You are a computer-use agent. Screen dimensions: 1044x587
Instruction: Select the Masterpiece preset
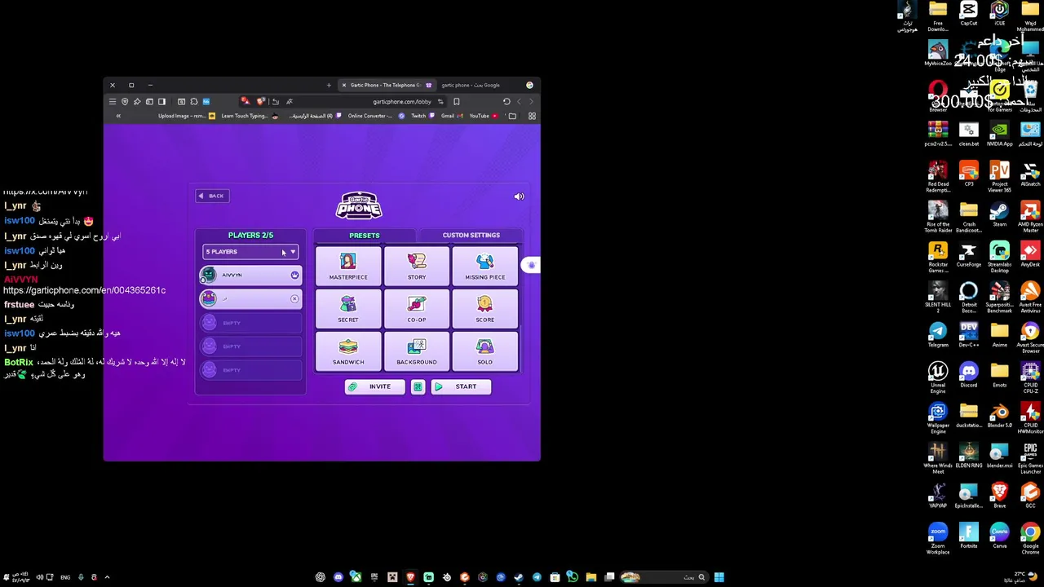[348, 266]
